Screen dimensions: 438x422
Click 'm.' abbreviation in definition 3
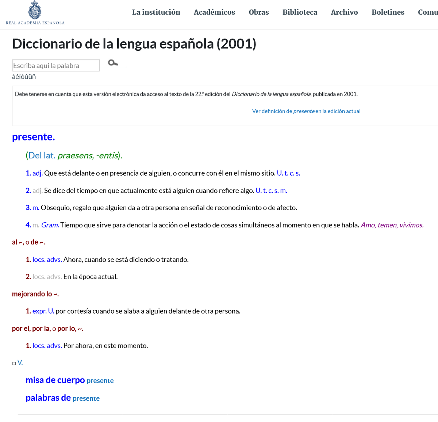click(x=36, y=208)
